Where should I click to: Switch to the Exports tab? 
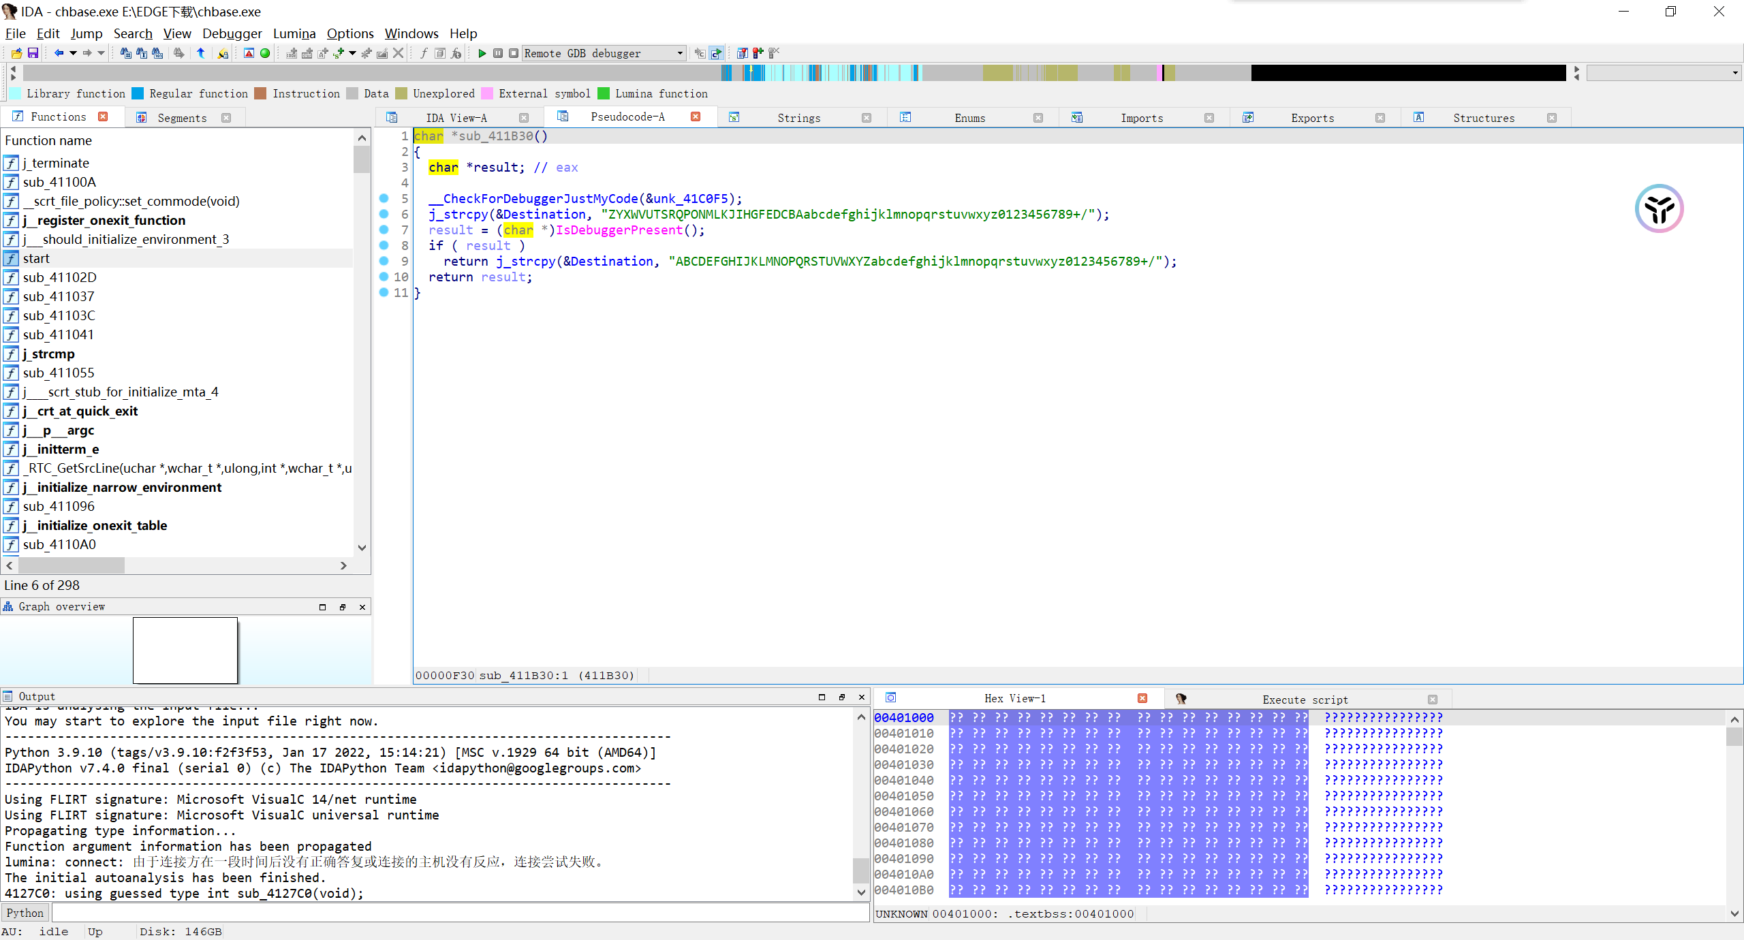point(1313,118)
